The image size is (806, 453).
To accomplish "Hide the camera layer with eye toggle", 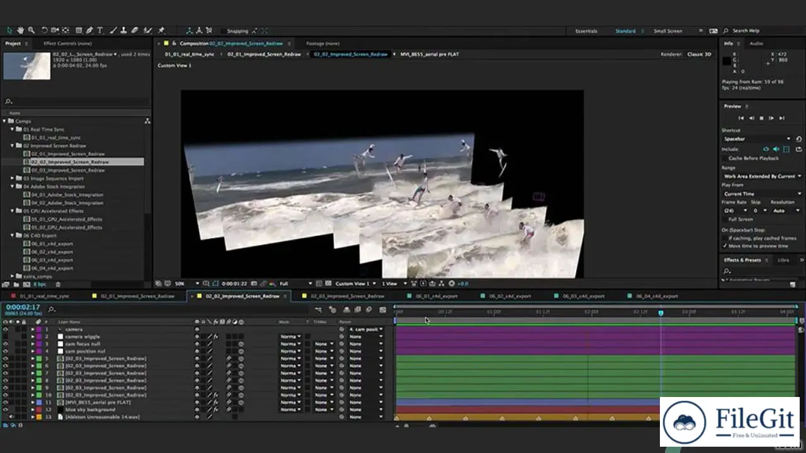I will (x=5, y=329).
